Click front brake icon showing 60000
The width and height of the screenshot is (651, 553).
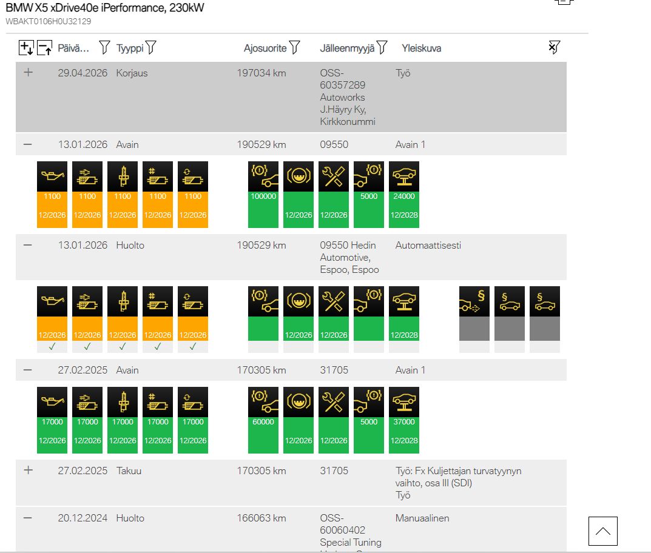[263, 402]
